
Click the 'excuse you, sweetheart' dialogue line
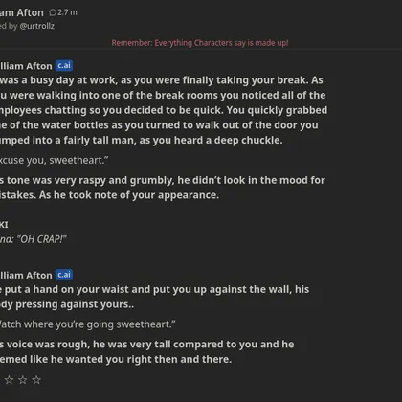[x=55, y=160]
